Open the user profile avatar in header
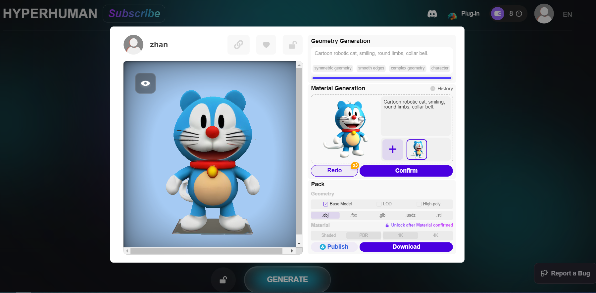The height and width of the screenshot is (293, 596). 544,14
